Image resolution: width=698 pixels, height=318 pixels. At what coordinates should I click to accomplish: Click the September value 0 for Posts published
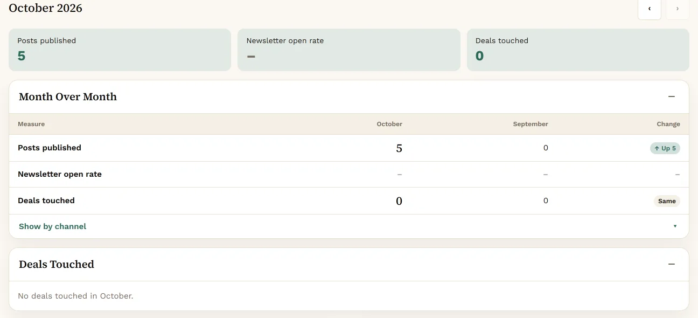[546, 148]
